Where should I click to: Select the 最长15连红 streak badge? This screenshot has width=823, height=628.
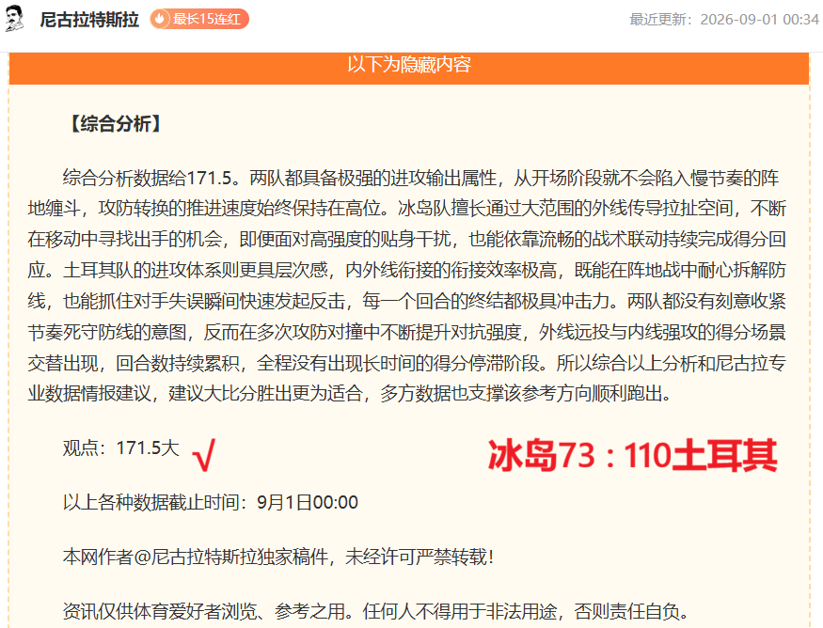pyautogui.click(x=199, y=20)
